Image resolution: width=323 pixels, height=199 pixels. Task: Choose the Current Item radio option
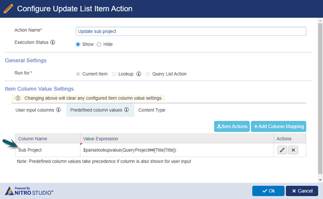coord(78,74)
